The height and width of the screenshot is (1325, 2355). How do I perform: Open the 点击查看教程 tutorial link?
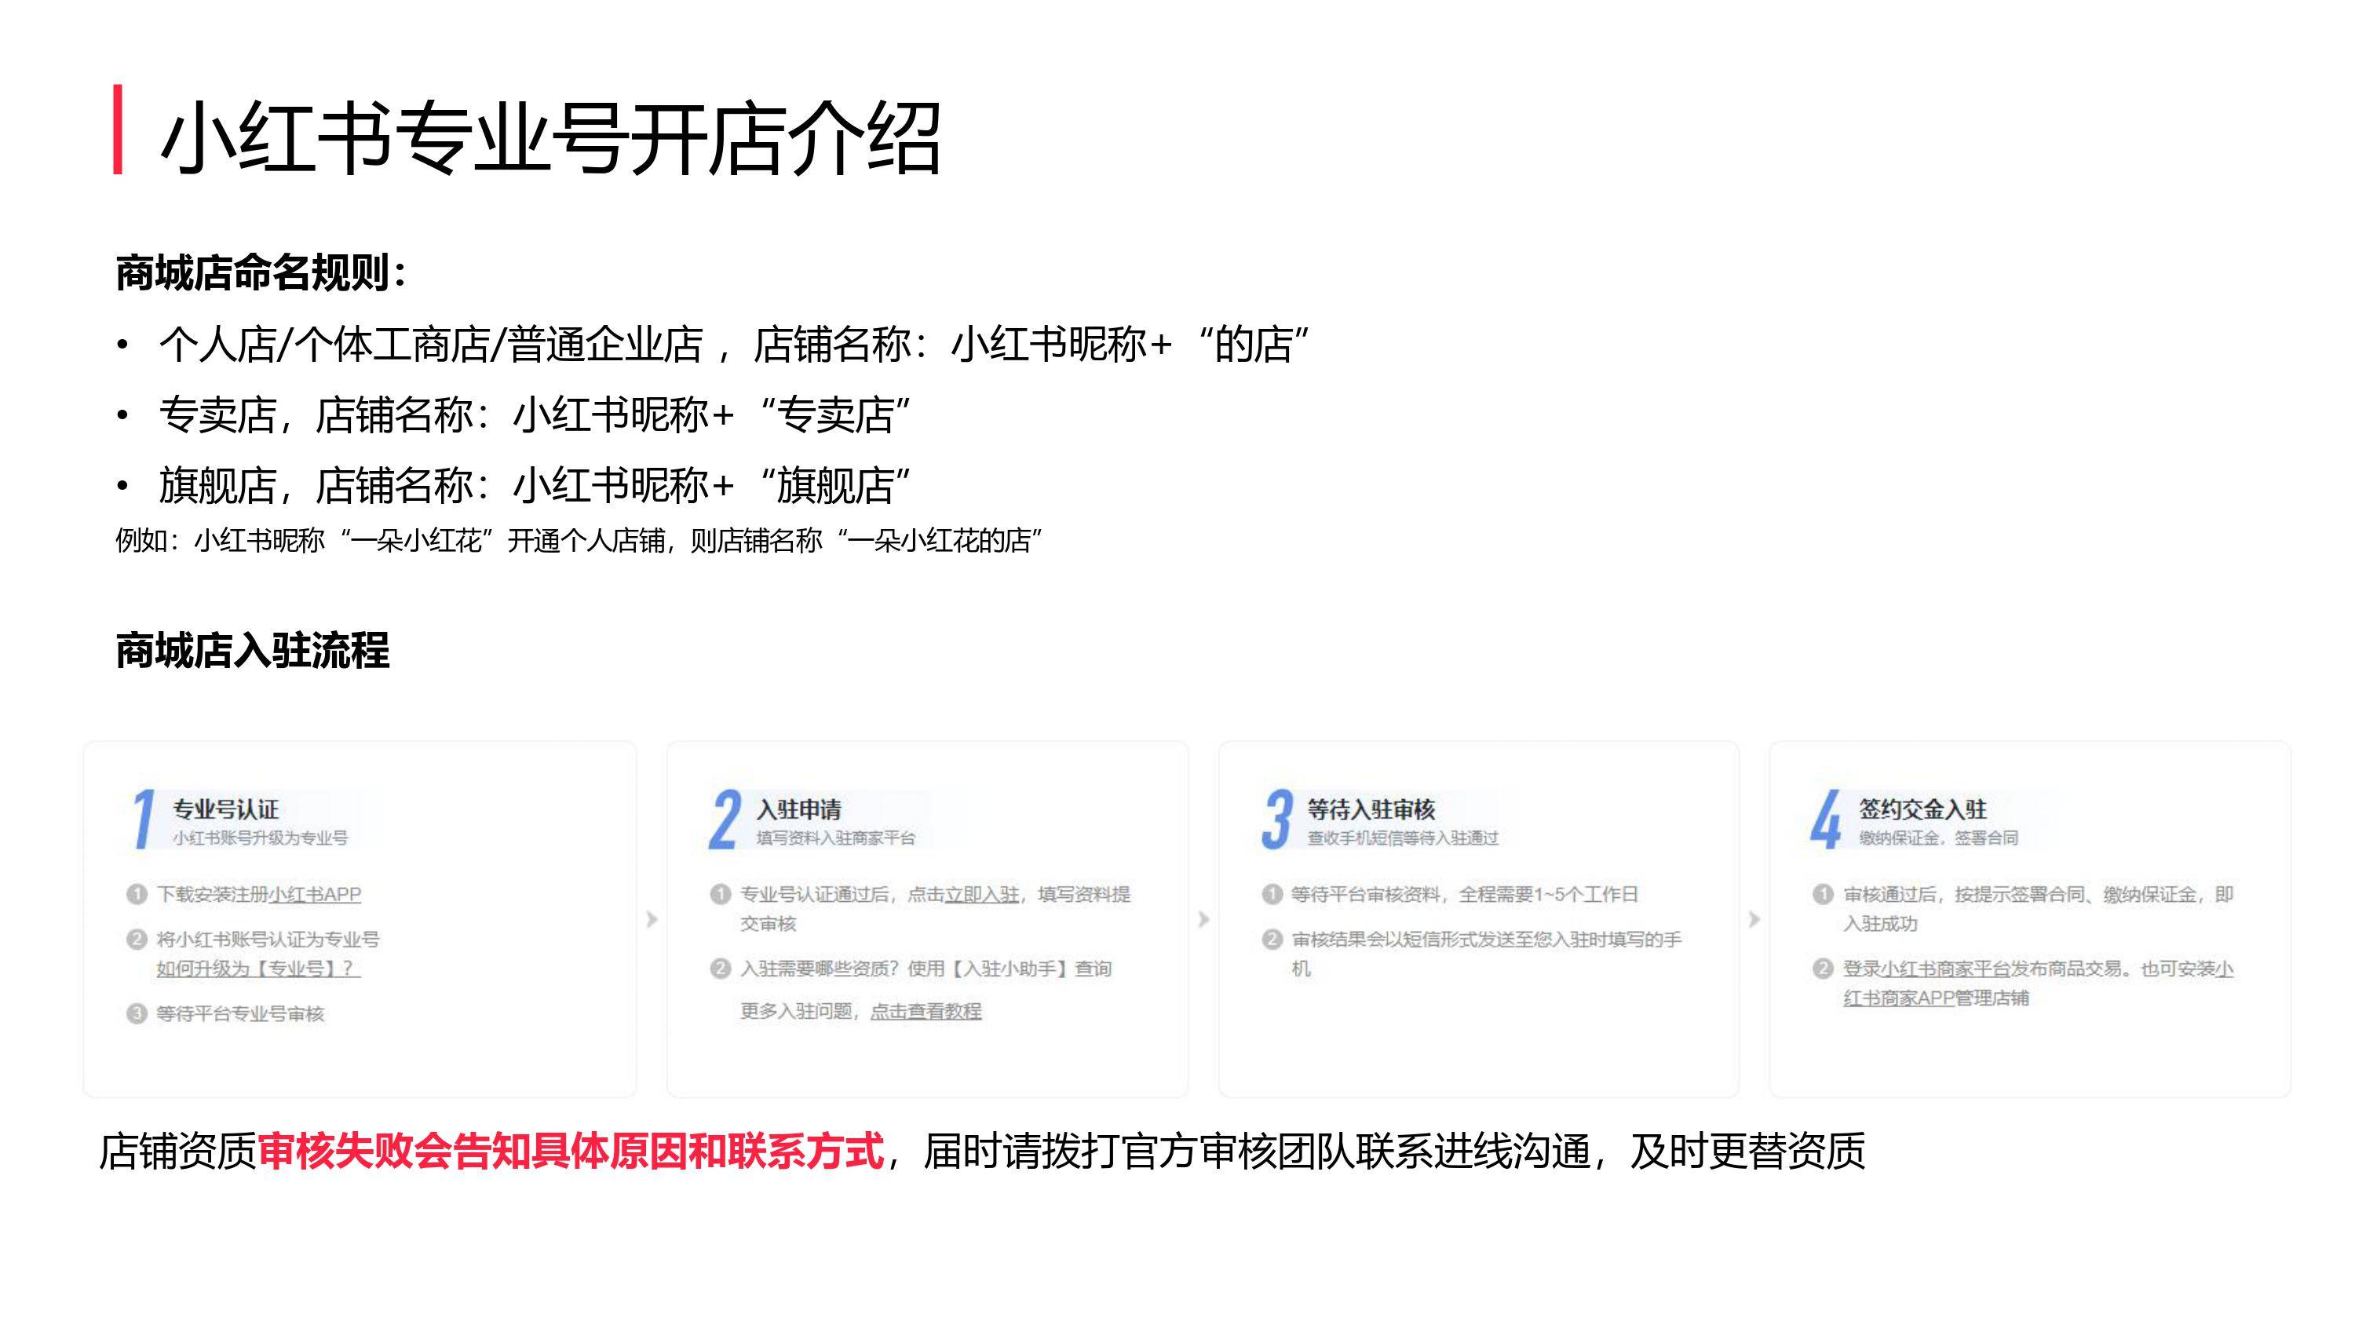click(926, 1011)
